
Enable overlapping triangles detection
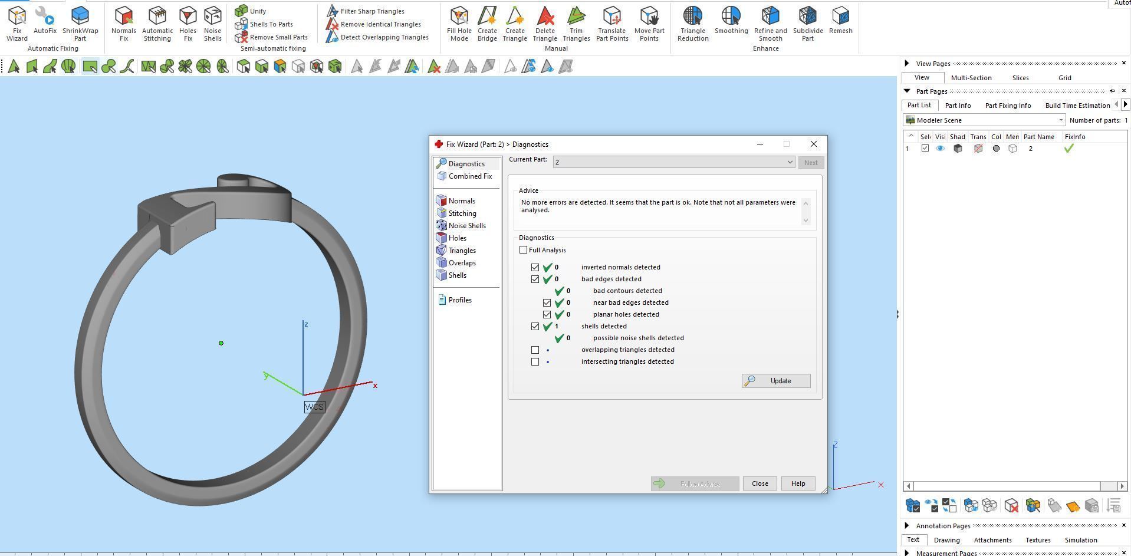coord(535,350)
